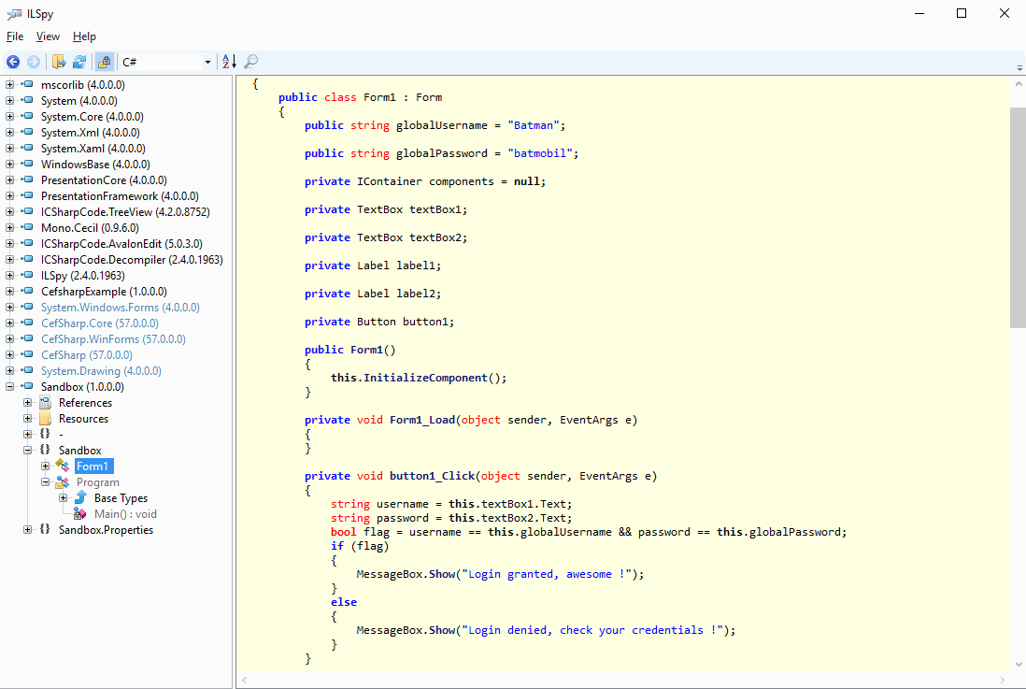Select the Form1 class in the tree
1026x689 pixels.
click(x=93, y=466)
